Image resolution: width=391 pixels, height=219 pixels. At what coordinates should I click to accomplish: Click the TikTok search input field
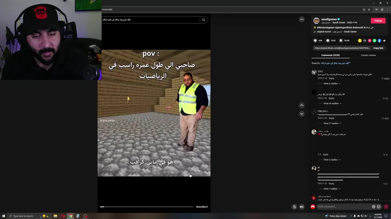150,20
